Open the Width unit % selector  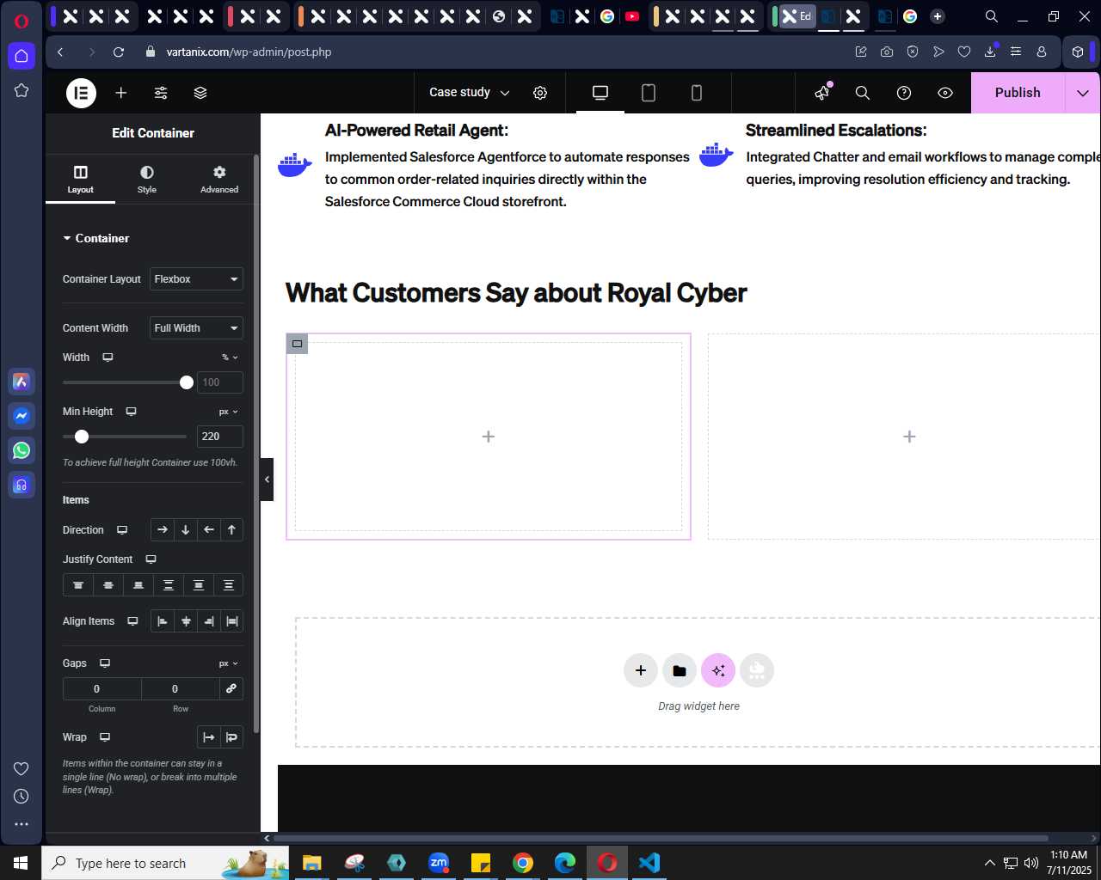click(230, 357)
